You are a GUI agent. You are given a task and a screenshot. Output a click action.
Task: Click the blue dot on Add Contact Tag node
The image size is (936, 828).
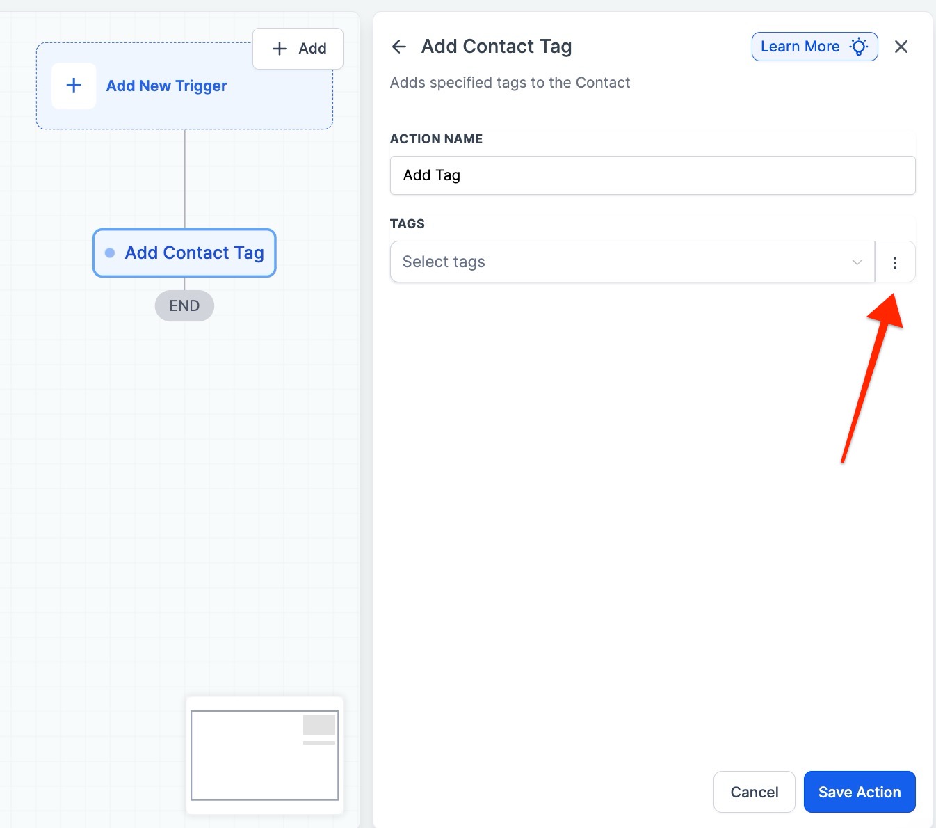tap(110, 253)
